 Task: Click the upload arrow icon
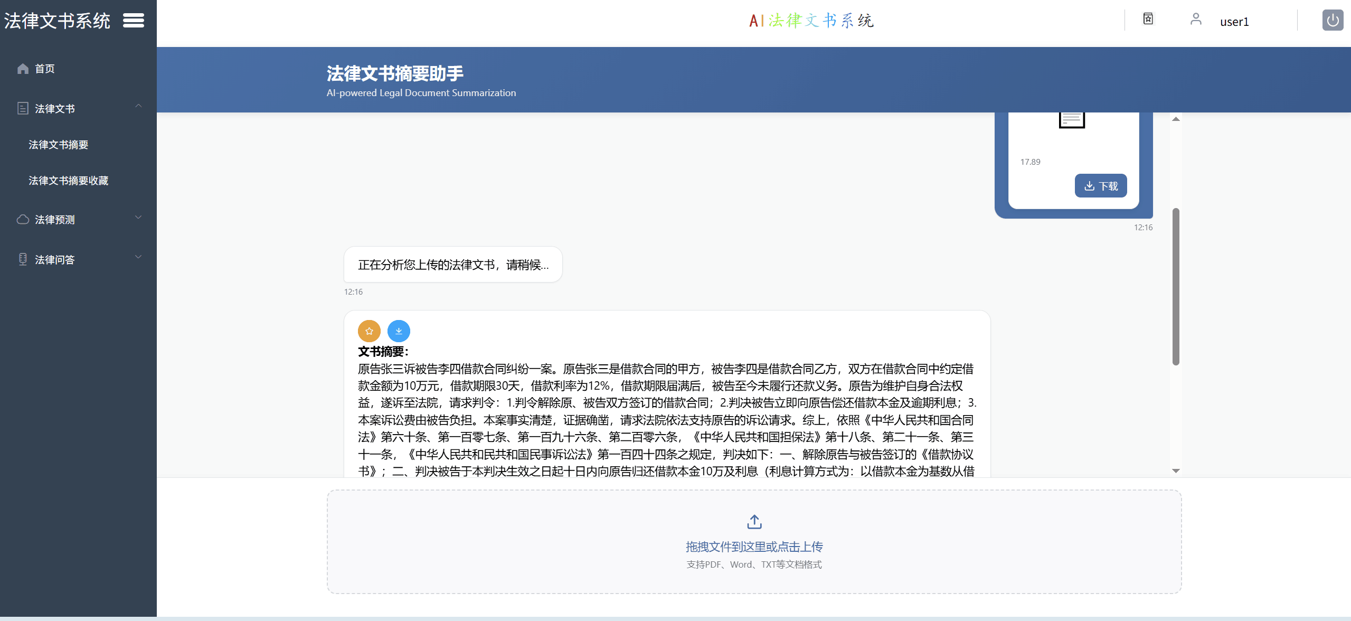click(754, 522)
